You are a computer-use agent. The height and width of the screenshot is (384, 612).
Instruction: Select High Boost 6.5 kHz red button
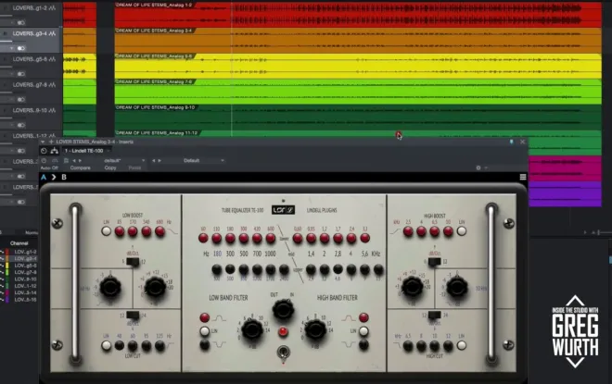[434, 231]
